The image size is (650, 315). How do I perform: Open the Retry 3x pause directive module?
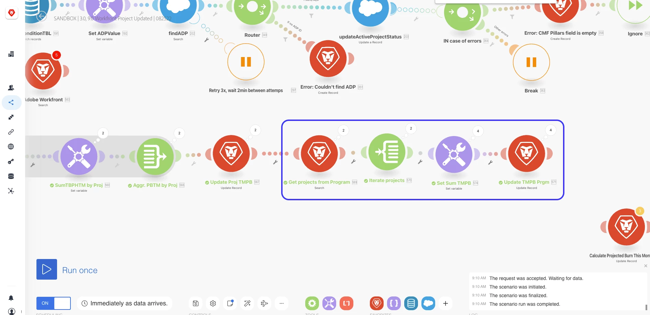246,62
